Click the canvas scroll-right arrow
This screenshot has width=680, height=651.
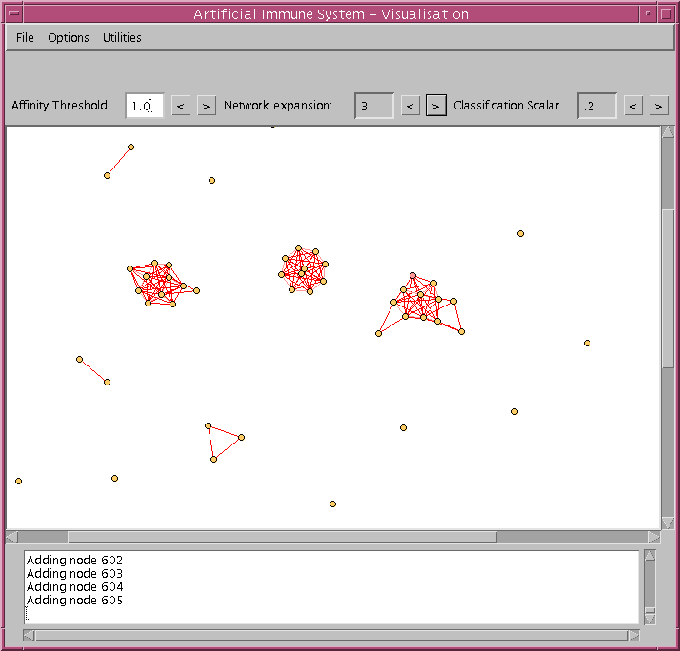[654, 538]
